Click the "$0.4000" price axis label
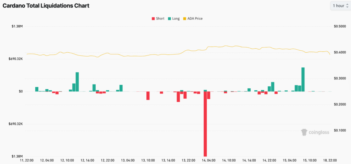The image size is (351, 164). [339, 52]
